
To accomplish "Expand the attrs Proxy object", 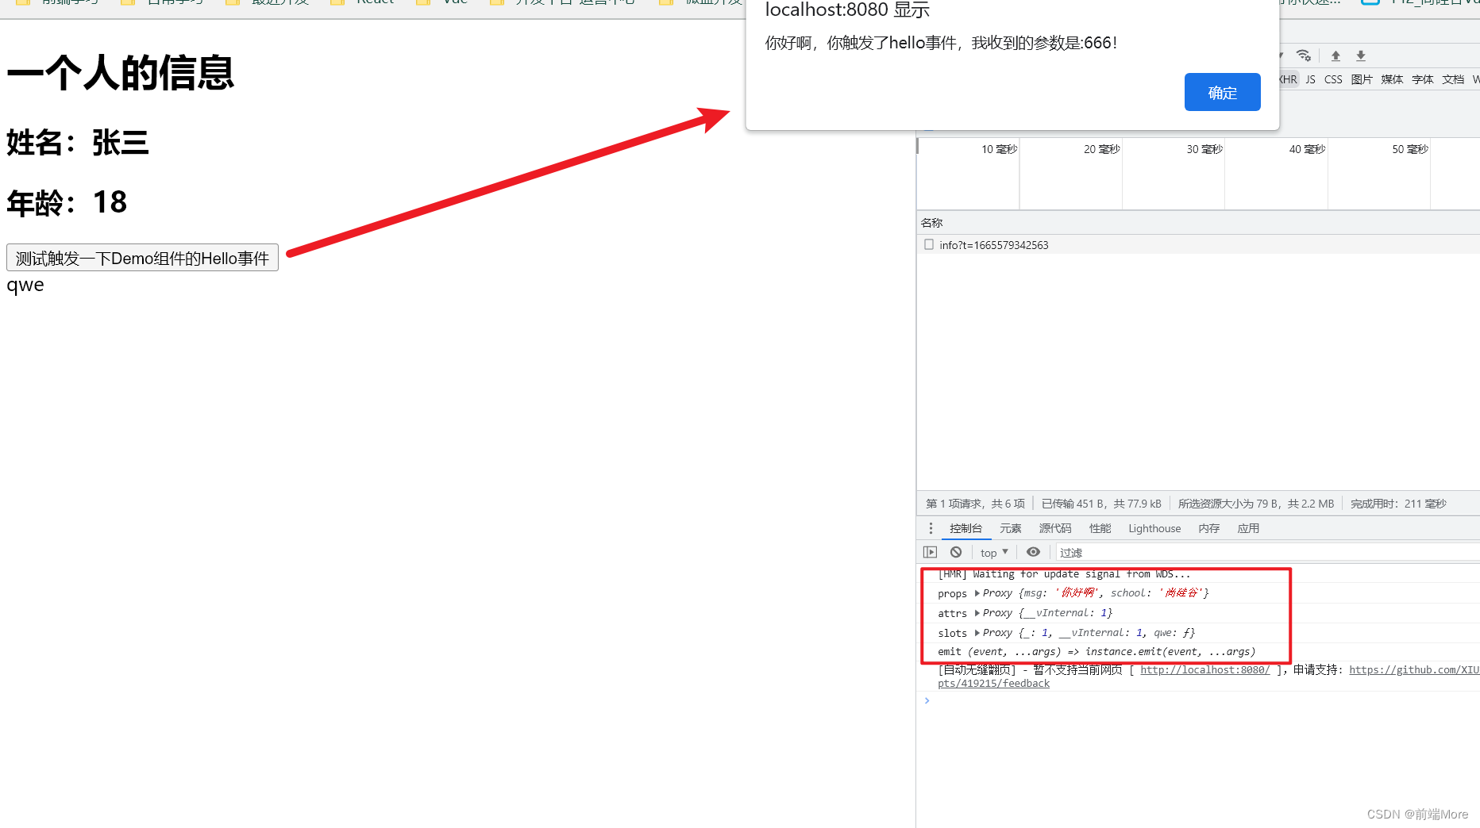I will click(x=977, y=613).
